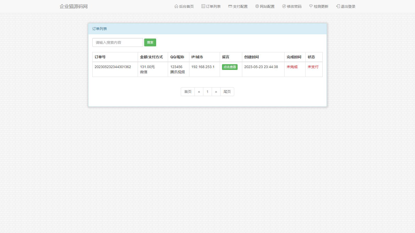This screenshot has height=233, width=415.
Task: Click the gear icon beside 网站配置
Action: click(257, 6)
